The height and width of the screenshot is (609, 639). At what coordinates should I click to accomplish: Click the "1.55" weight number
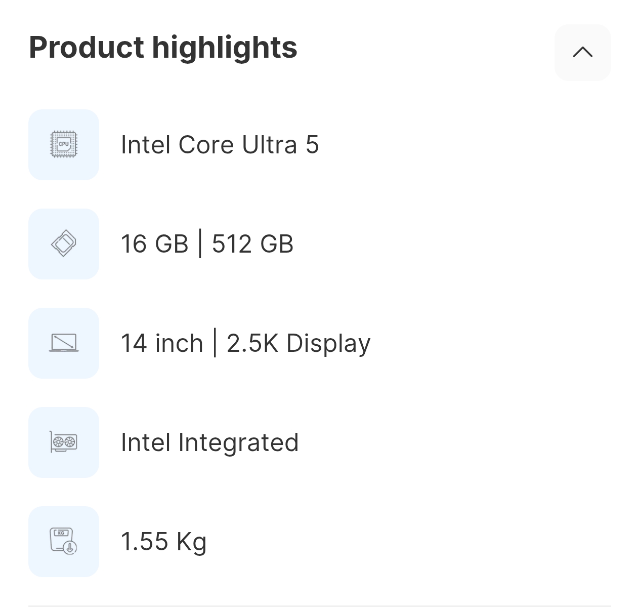(x=144, y=541)
